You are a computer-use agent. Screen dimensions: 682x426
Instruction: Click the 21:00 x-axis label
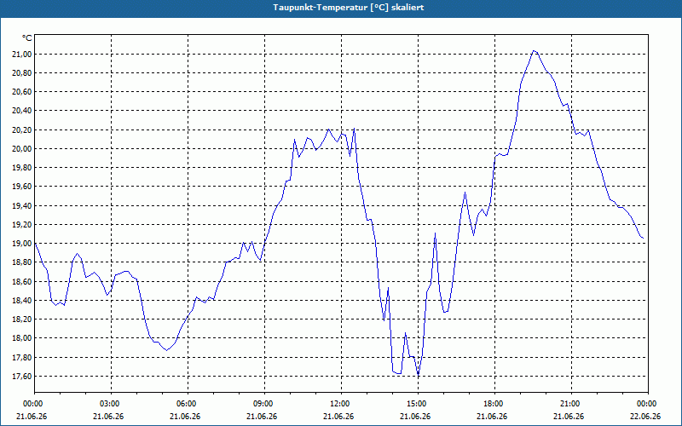pyautogui.click(x=571, y=404)
